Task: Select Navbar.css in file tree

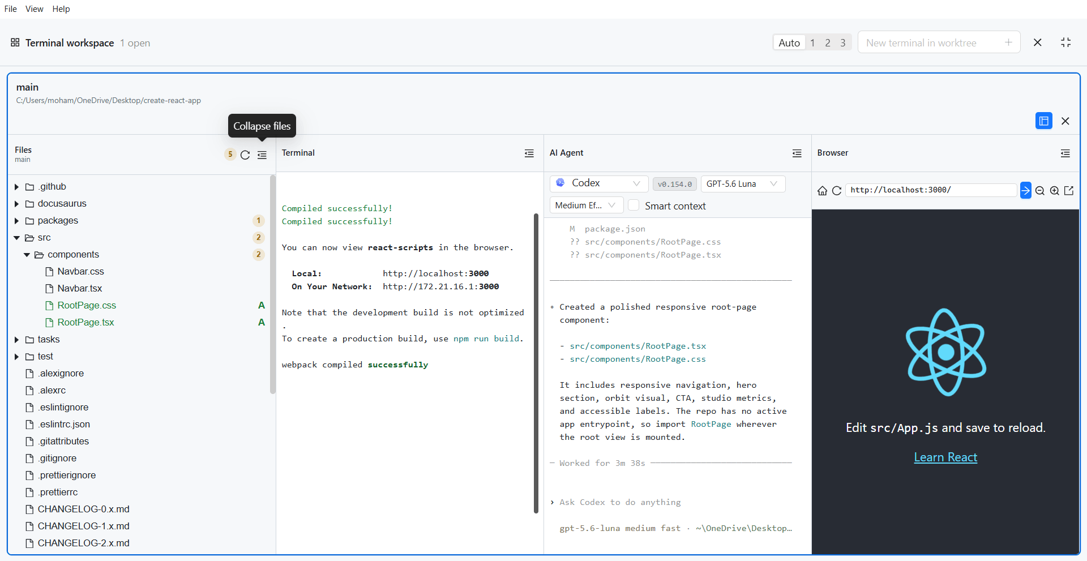Action: click(80, 272)
